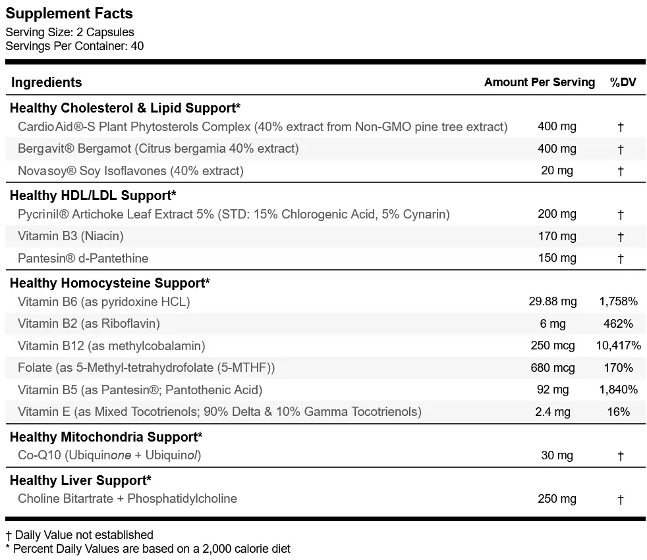Click the %DV column header
The width and height of the screenshot is (647, 560).
(x=623, y=82)
